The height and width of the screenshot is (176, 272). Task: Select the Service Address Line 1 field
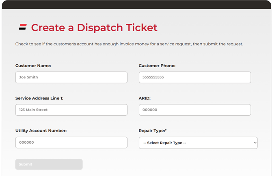coord(71,110)
